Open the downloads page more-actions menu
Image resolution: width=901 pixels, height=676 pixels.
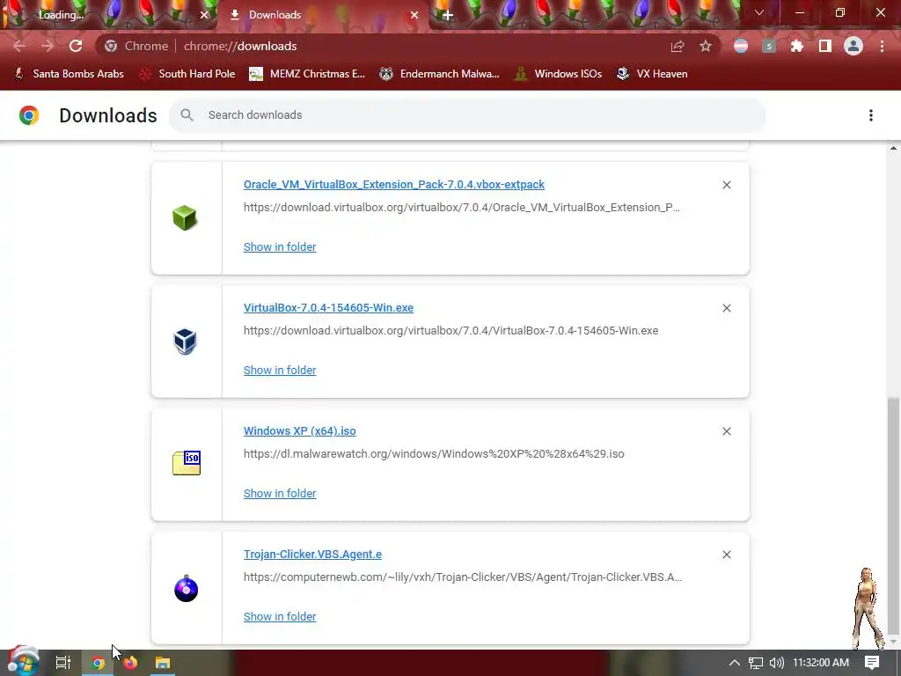pyautogui.click(x=871, y=115)
